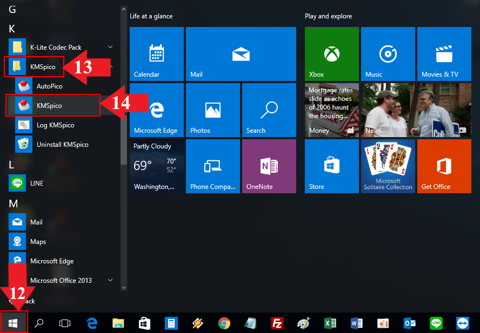Open Outlook from the taskbar
The width and height of the screenshot is (480, 333).
click(x=409, y=323)
